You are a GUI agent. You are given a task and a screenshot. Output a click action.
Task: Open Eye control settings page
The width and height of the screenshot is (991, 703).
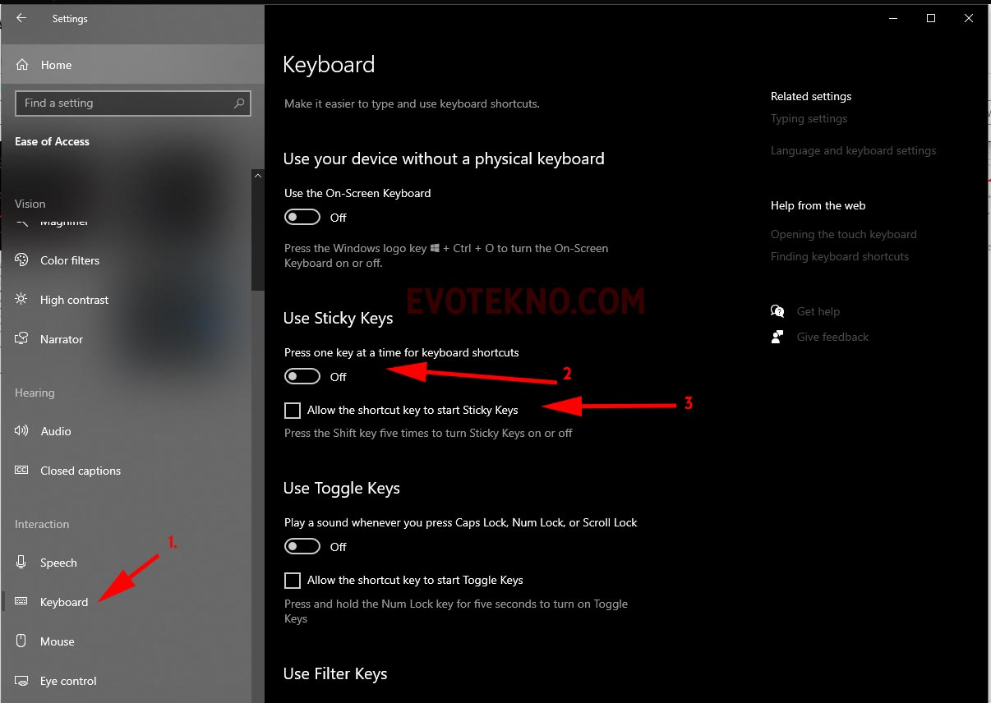coord(68,681)
